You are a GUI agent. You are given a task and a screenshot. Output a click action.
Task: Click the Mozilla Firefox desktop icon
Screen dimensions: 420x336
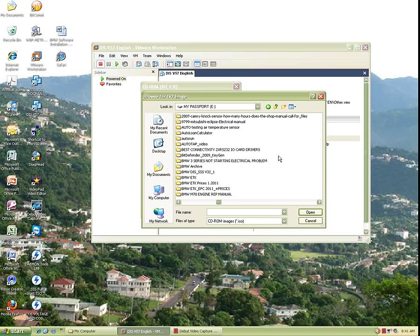tap(12, 308)
